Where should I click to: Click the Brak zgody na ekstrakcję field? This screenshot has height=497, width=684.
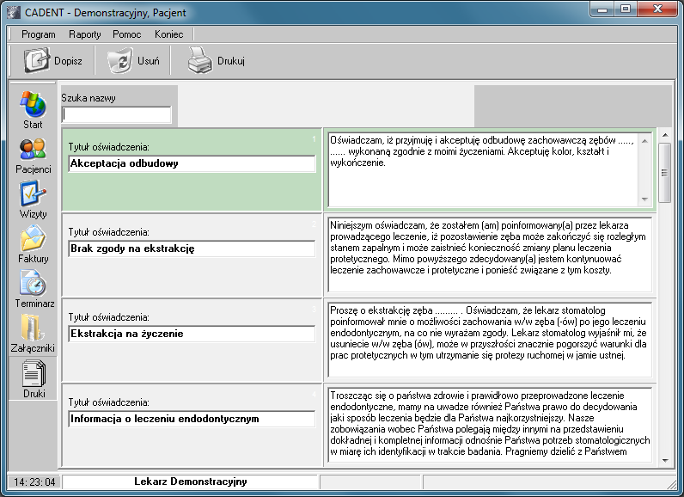coord(192,248)
